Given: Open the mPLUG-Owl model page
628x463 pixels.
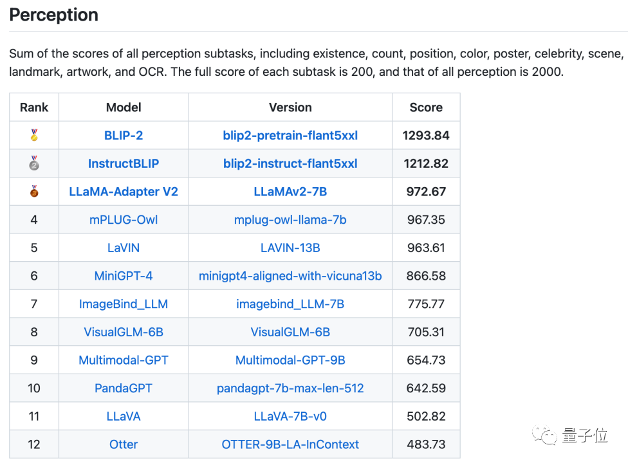Looking at the screenshot, I should (124, 220).
